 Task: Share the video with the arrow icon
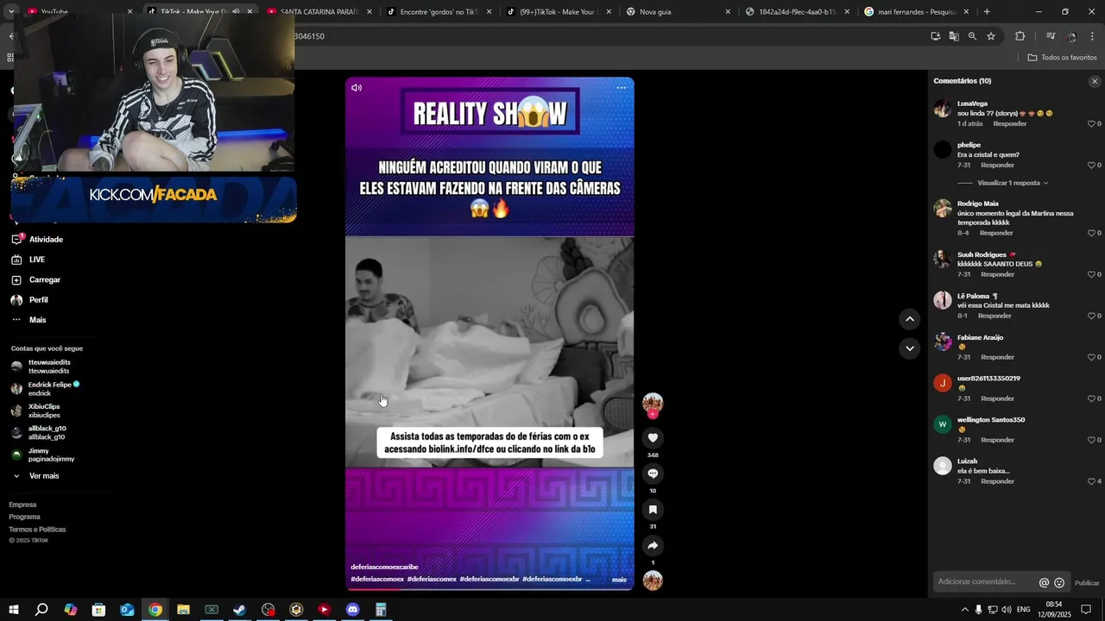coord(653,545)
